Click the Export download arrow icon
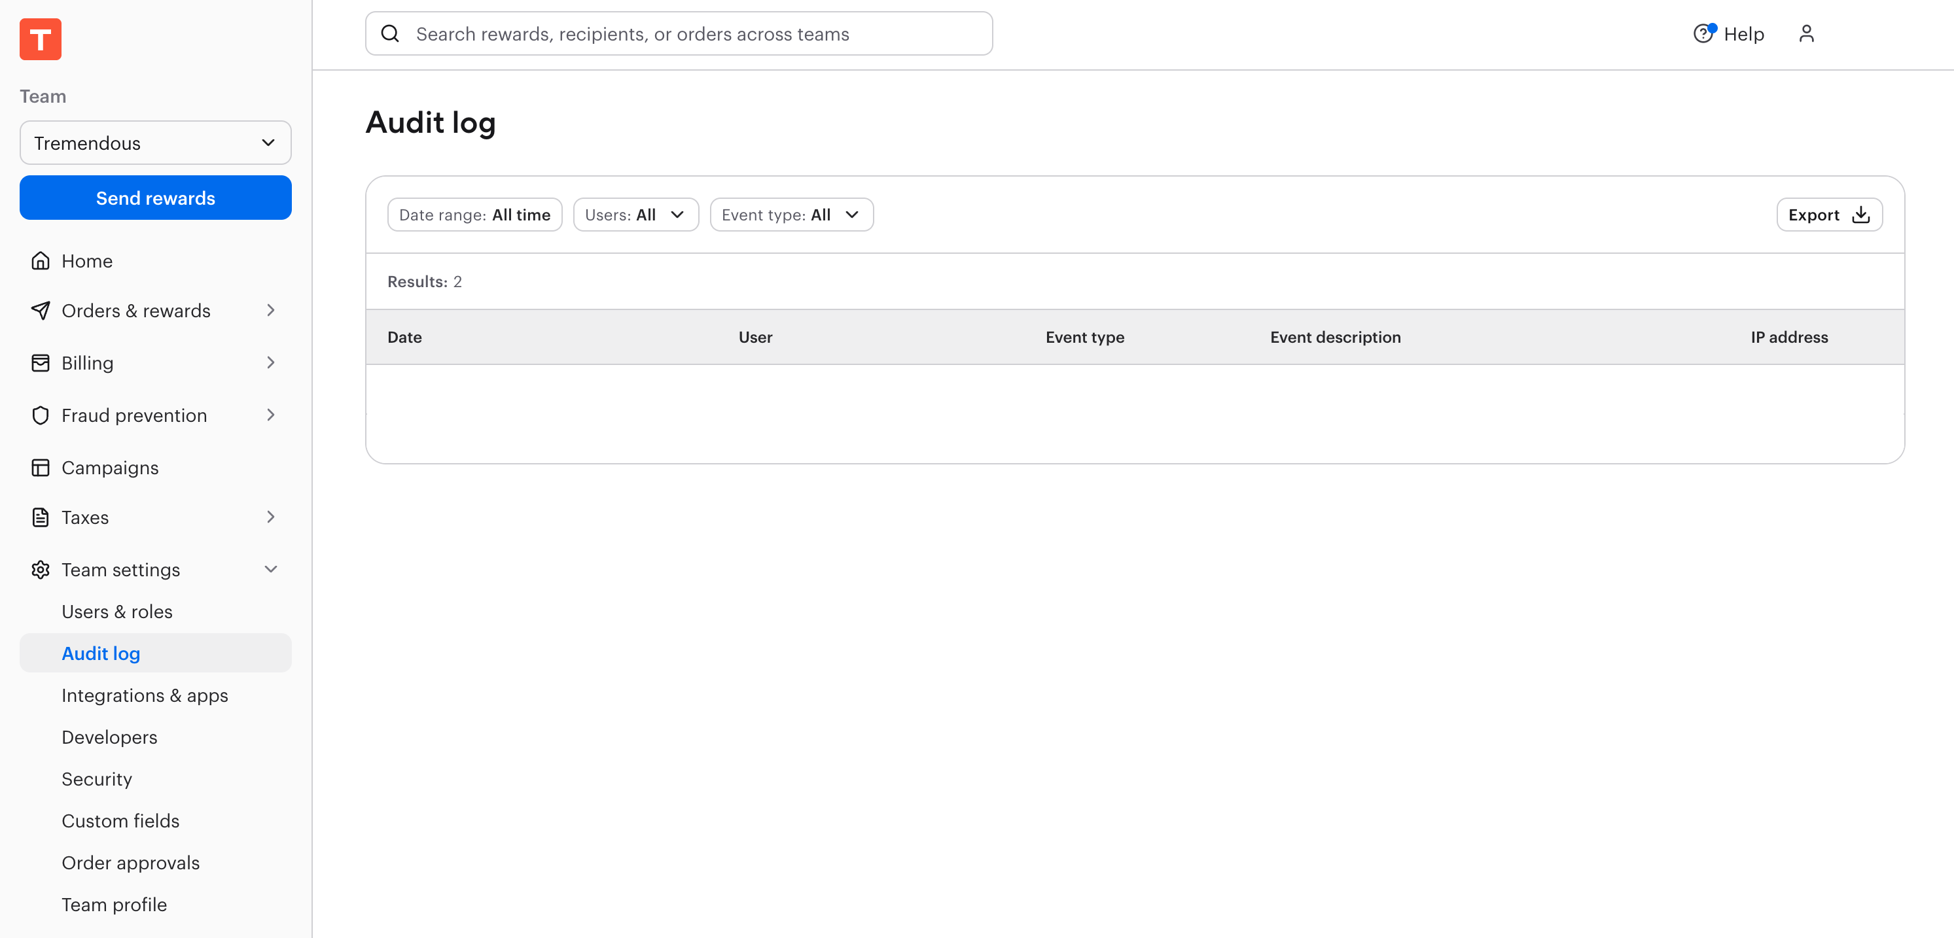 pos(1860,215)
